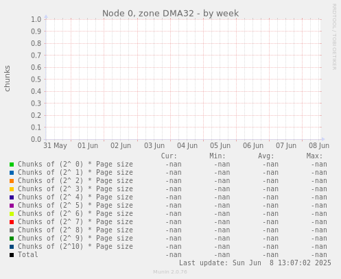Click legend text 'Chunks of (2^ 8) * Page size'
This screenshot has width=341, height=279.
[x=75, y=230]
